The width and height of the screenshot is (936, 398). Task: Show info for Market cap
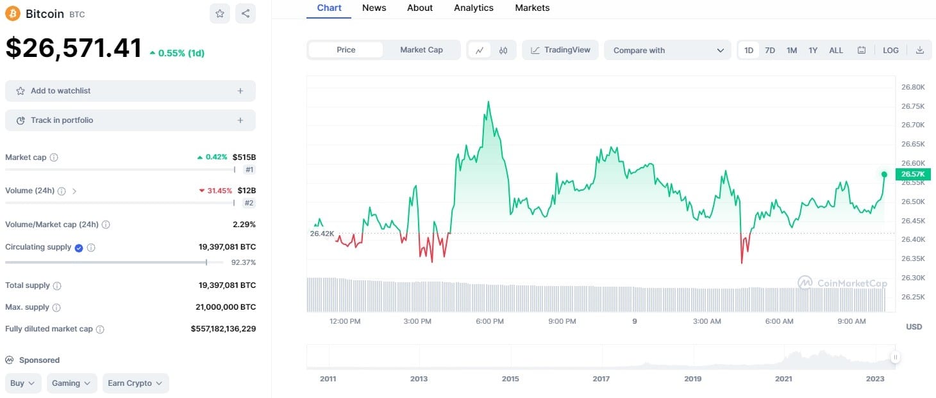click(x=54, y=157)
